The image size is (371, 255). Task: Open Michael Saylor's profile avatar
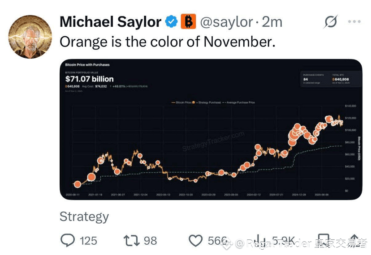click(30, 37)
